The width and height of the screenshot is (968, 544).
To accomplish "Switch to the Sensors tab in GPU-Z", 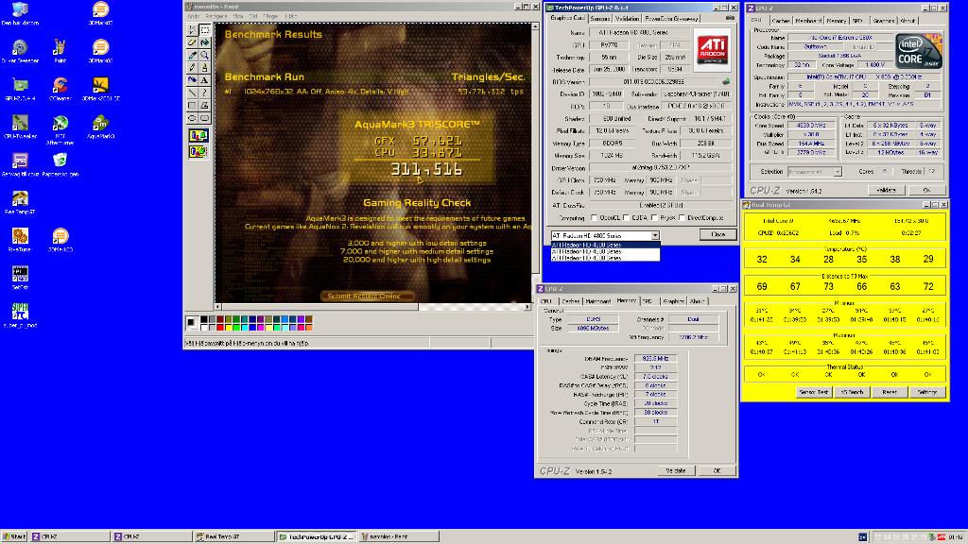I will (x=600, y=19).
